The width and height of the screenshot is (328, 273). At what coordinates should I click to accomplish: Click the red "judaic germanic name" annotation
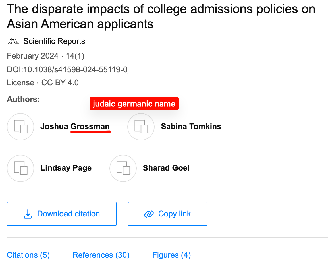click(134, 104)
